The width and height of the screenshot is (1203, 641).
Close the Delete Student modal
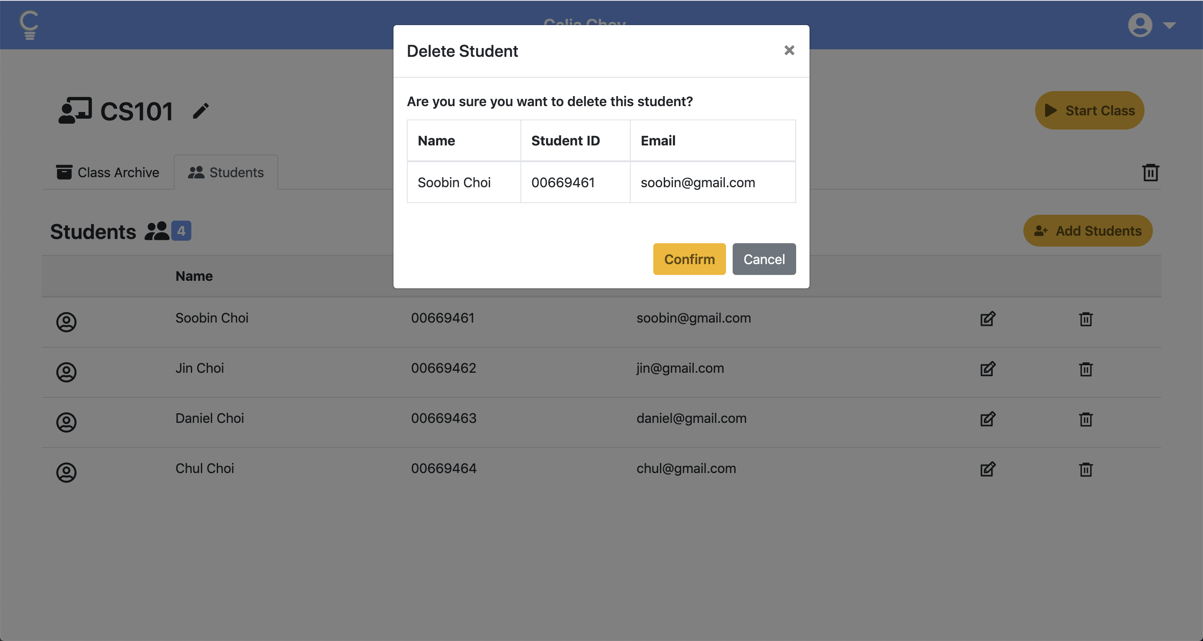789,51
